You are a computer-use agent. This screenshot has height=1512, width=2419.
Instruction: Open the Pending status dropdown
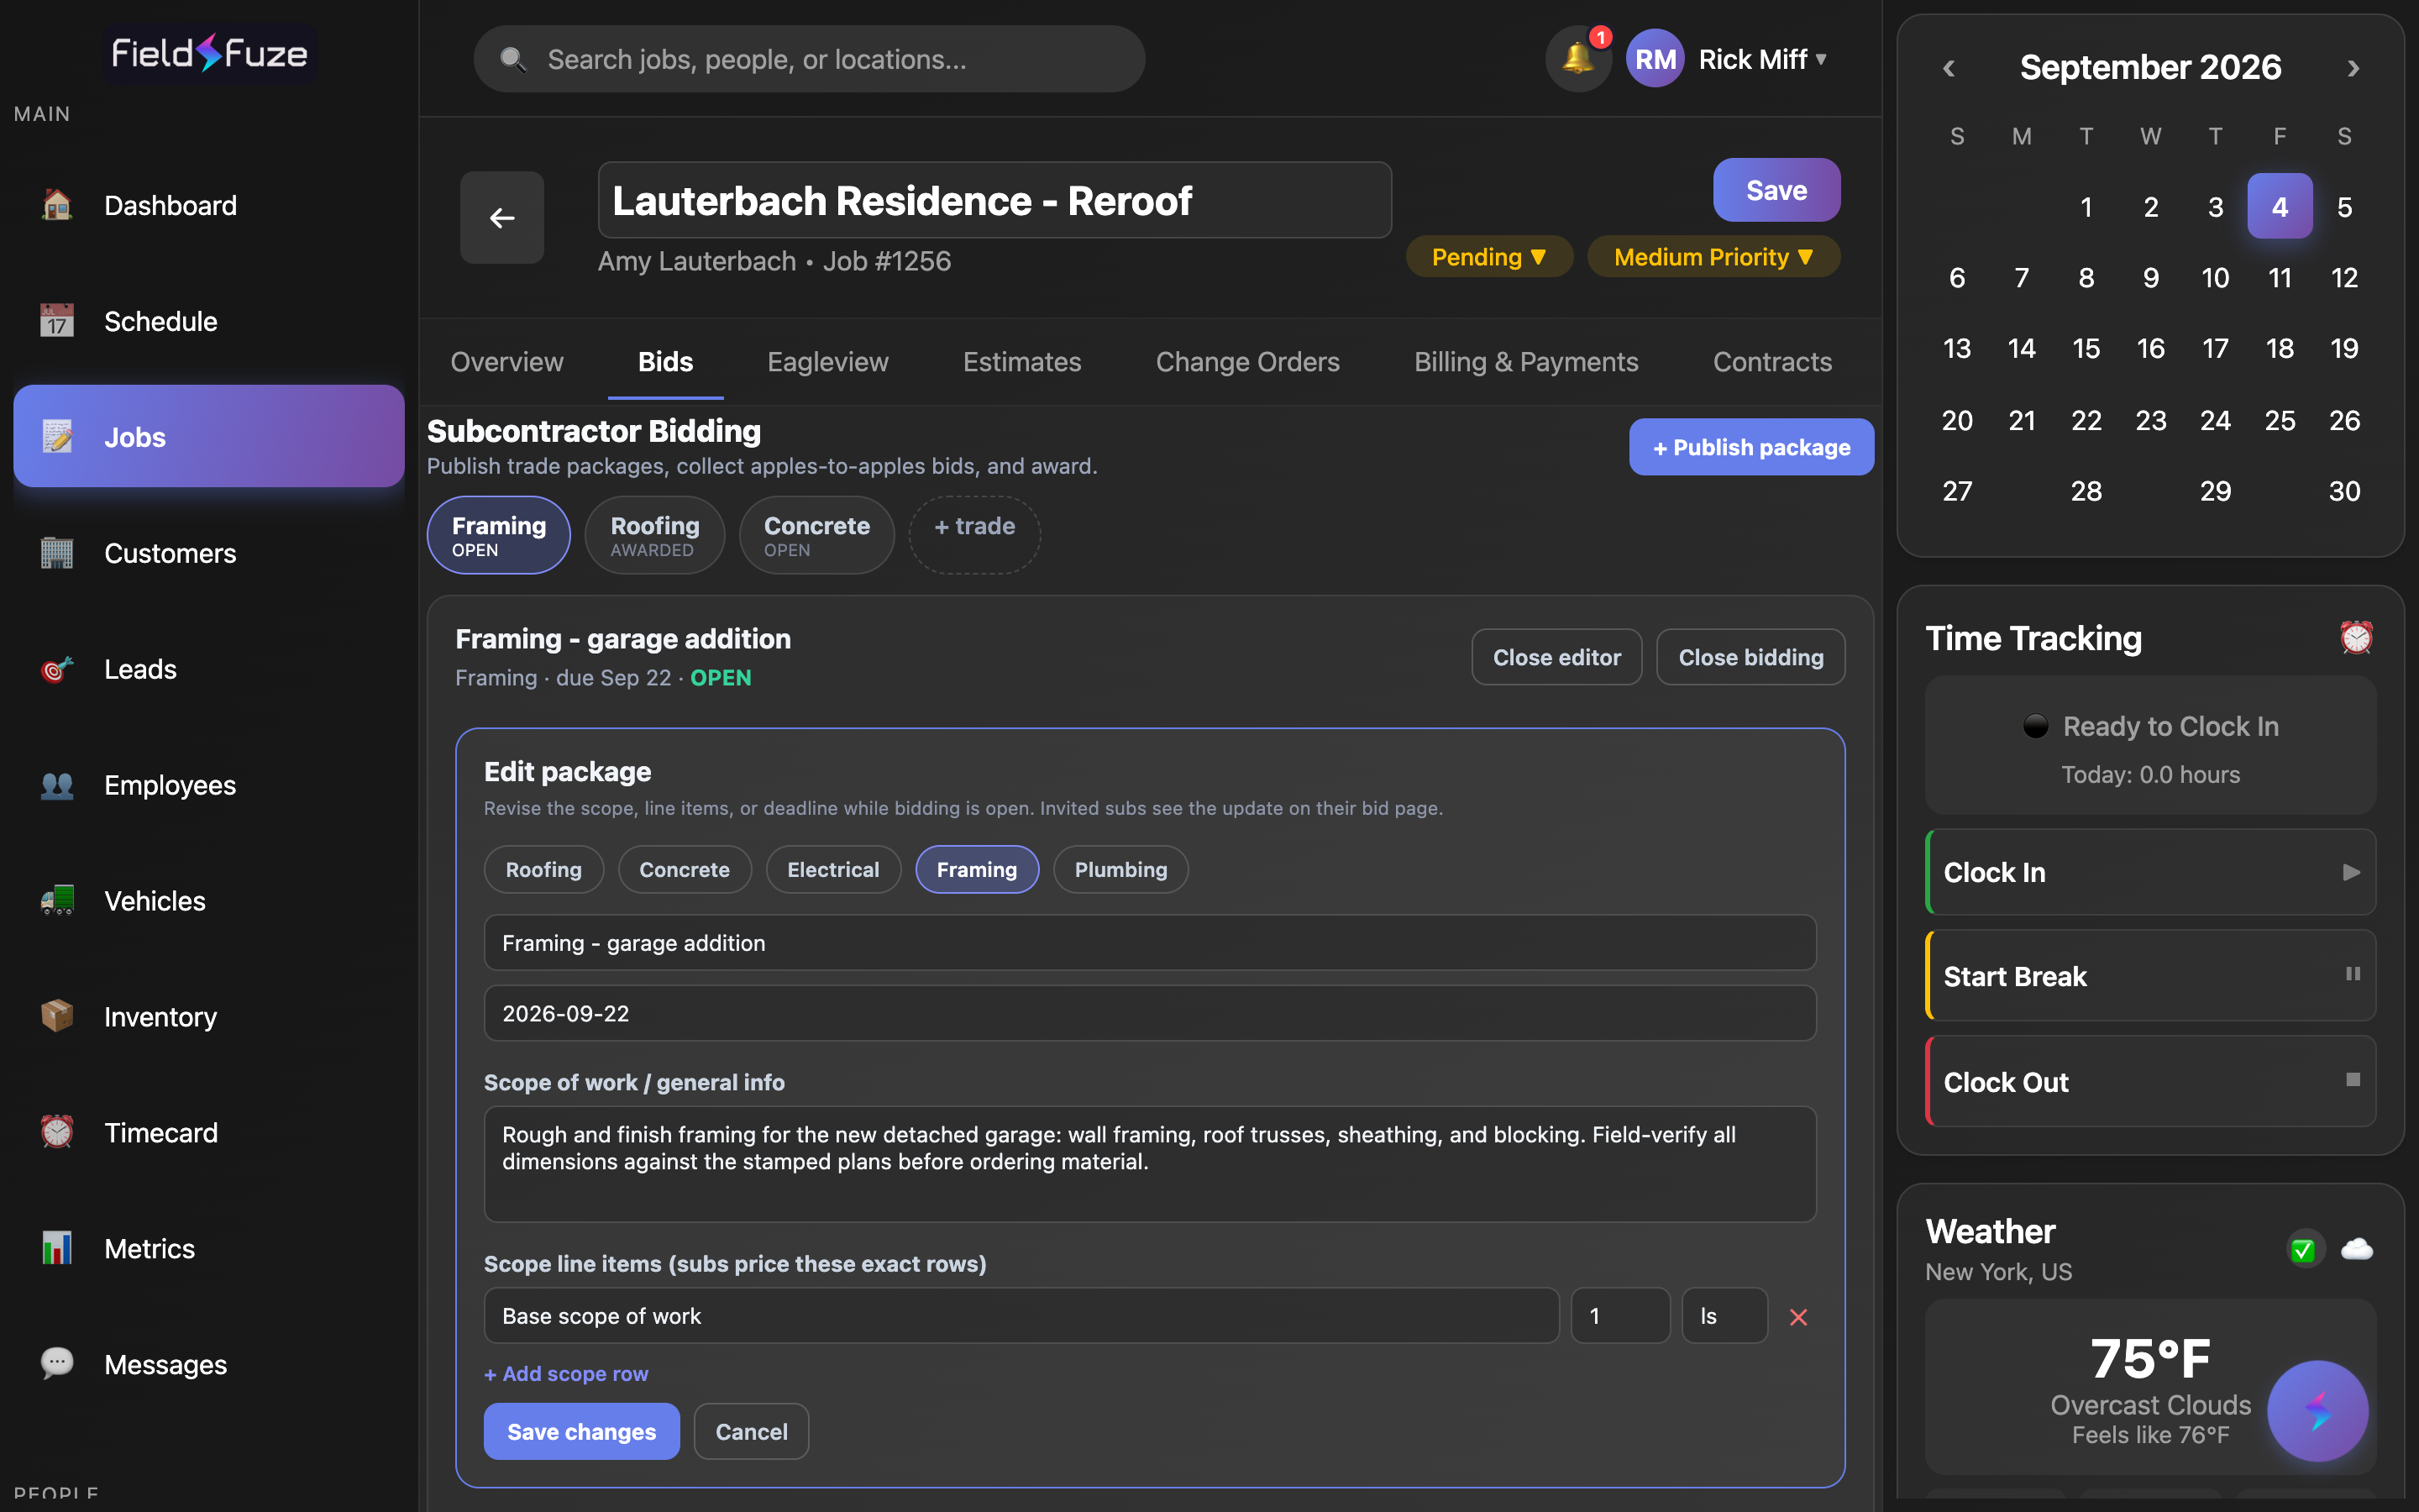point(1489,257)
